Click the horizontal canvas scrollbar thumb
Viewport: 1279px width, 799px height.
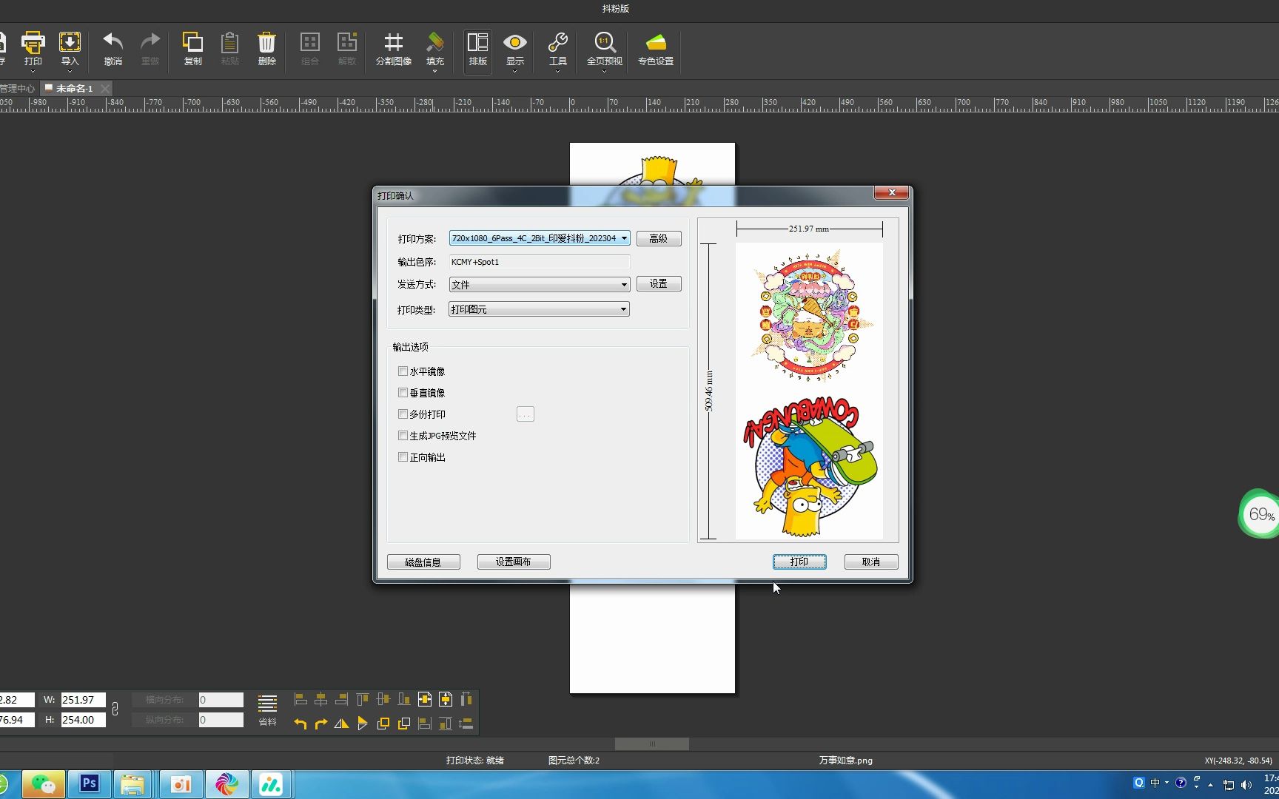652,744
